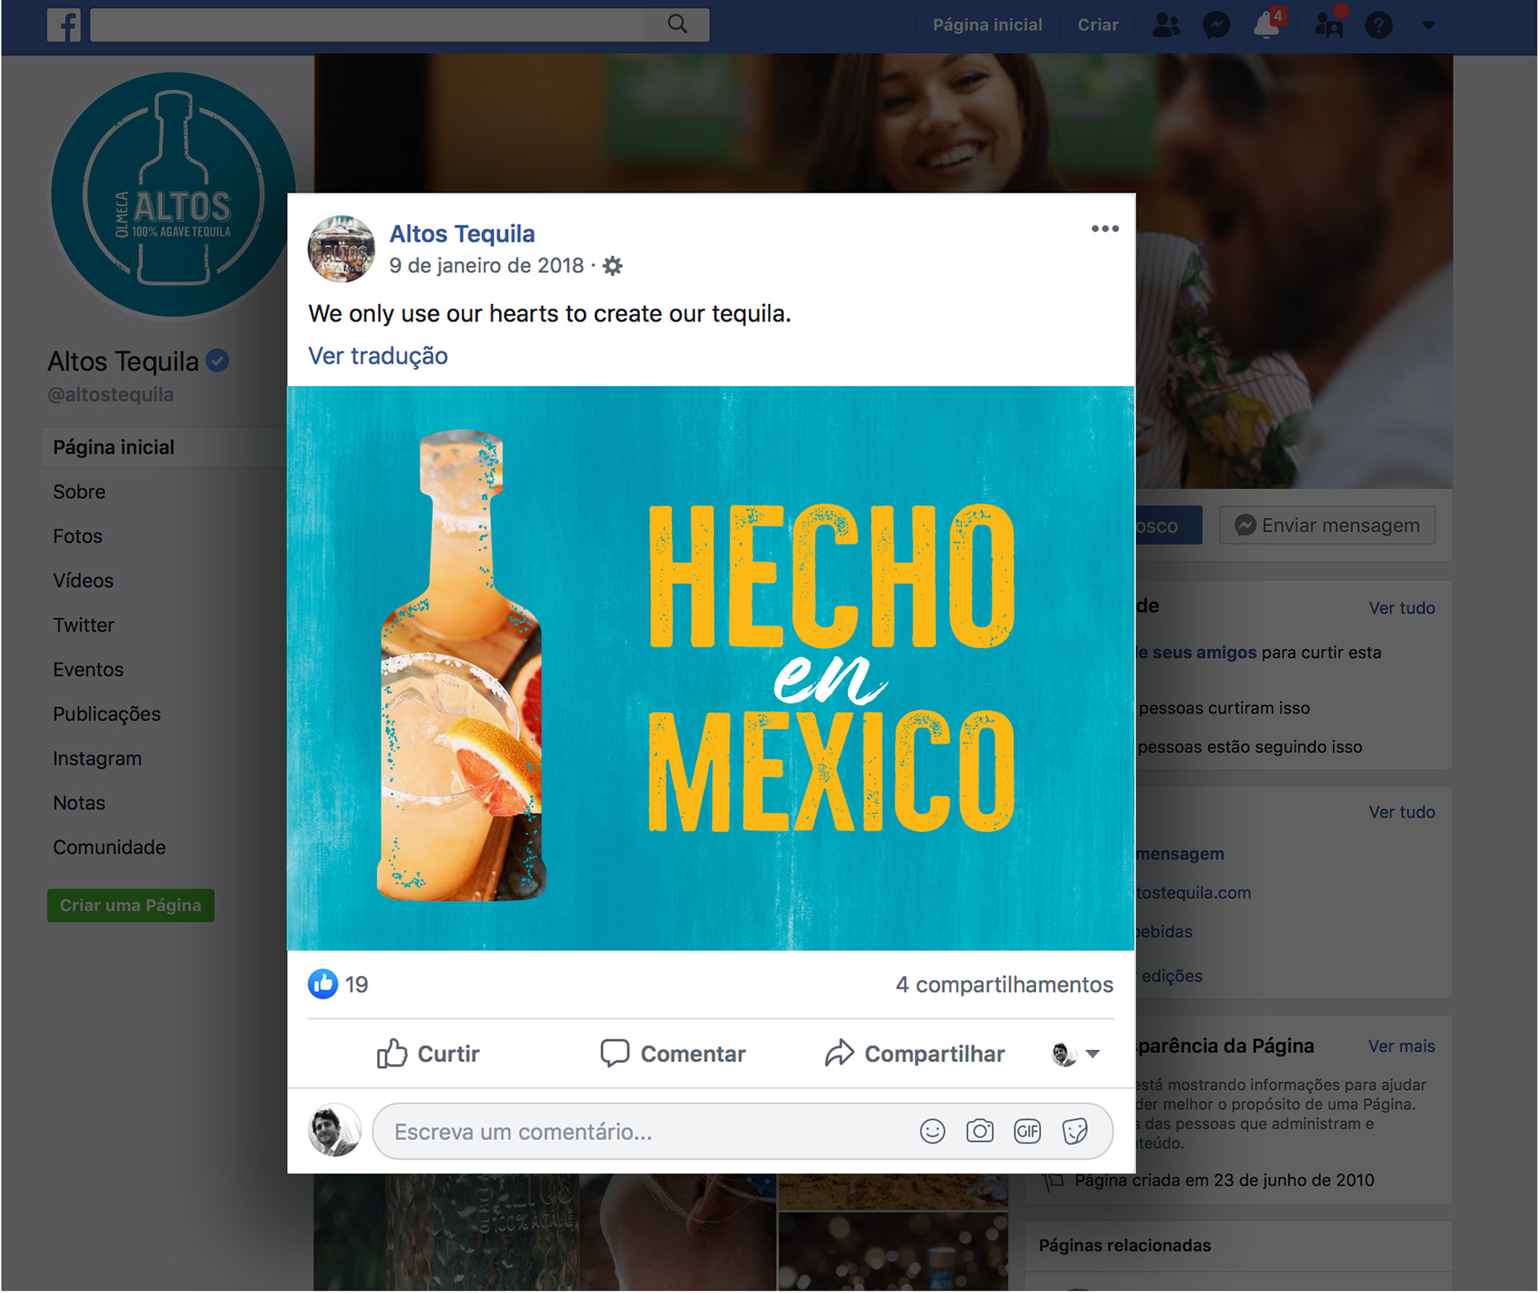This screenshot has width=1540, height=1293.
Task: Open 4 compartilhamentos link
Action: coord(1004,984)
